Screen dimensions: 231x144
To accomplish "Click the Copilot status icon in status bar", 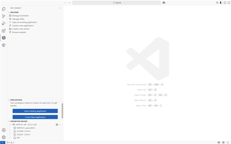I will (219, 143).
